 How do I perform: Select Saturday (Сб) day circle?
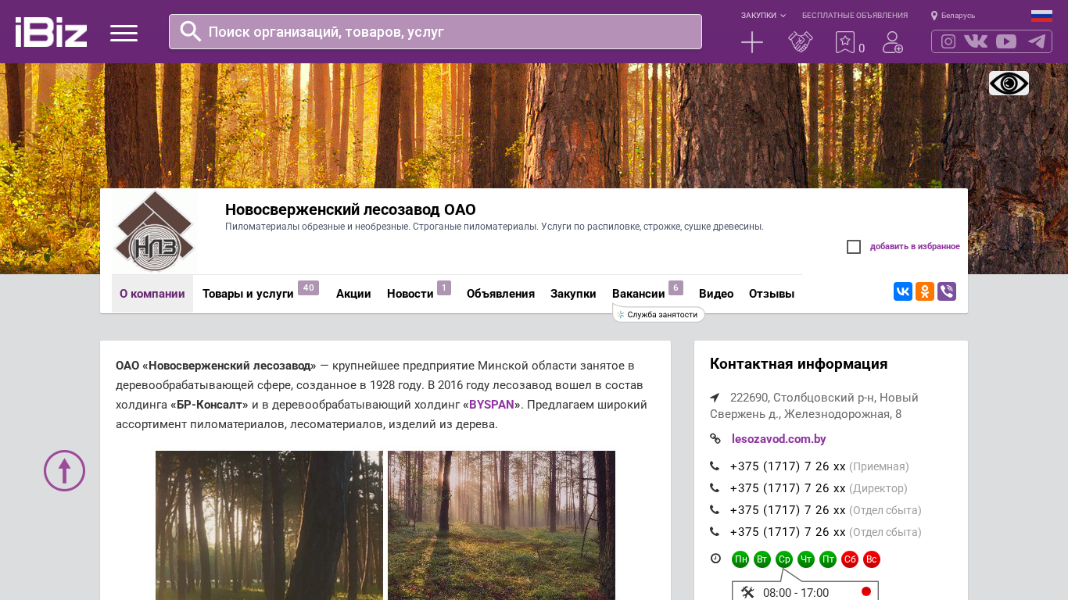850,559
